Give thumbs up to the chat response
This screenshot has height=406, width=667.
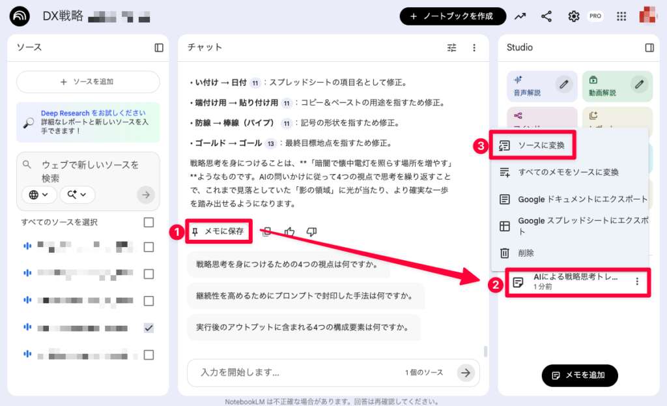pyautogui.click(x=289, y=231)
